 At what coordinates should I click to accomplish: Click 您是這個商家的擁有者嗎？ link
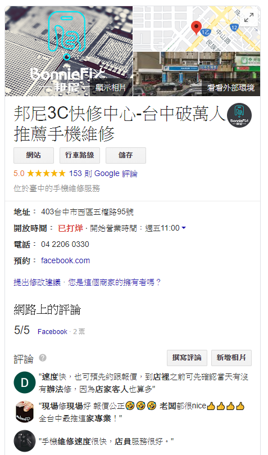[114, 282]
